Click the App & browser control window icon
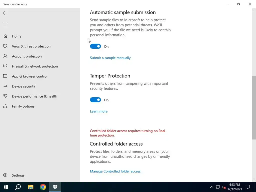The height and width of the screenshot is (192, 256). 5,76
